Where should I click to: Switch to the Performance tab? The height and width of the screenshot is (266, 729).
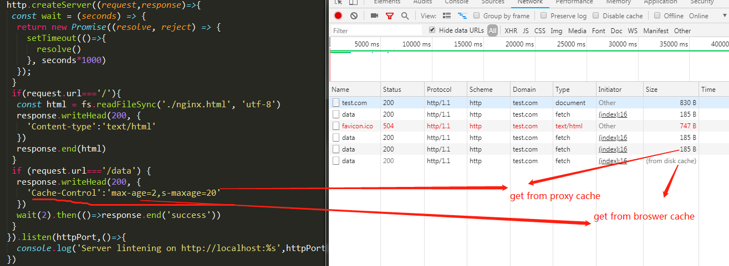(574, 2)
